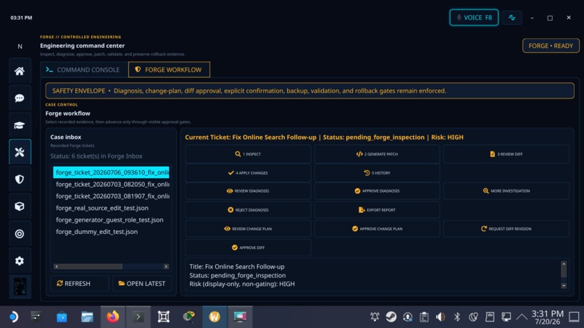This screenshot has height=328, width=584.
Task: Open the settings gear in sidebar
Action: pyautogui.click(x=20, y=261)
